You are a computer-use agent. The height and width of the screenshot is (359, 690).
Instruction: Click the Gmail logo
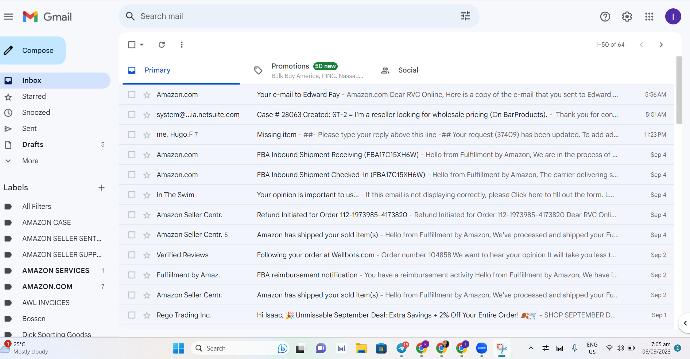pyautogui.click(x=47, y=17)
